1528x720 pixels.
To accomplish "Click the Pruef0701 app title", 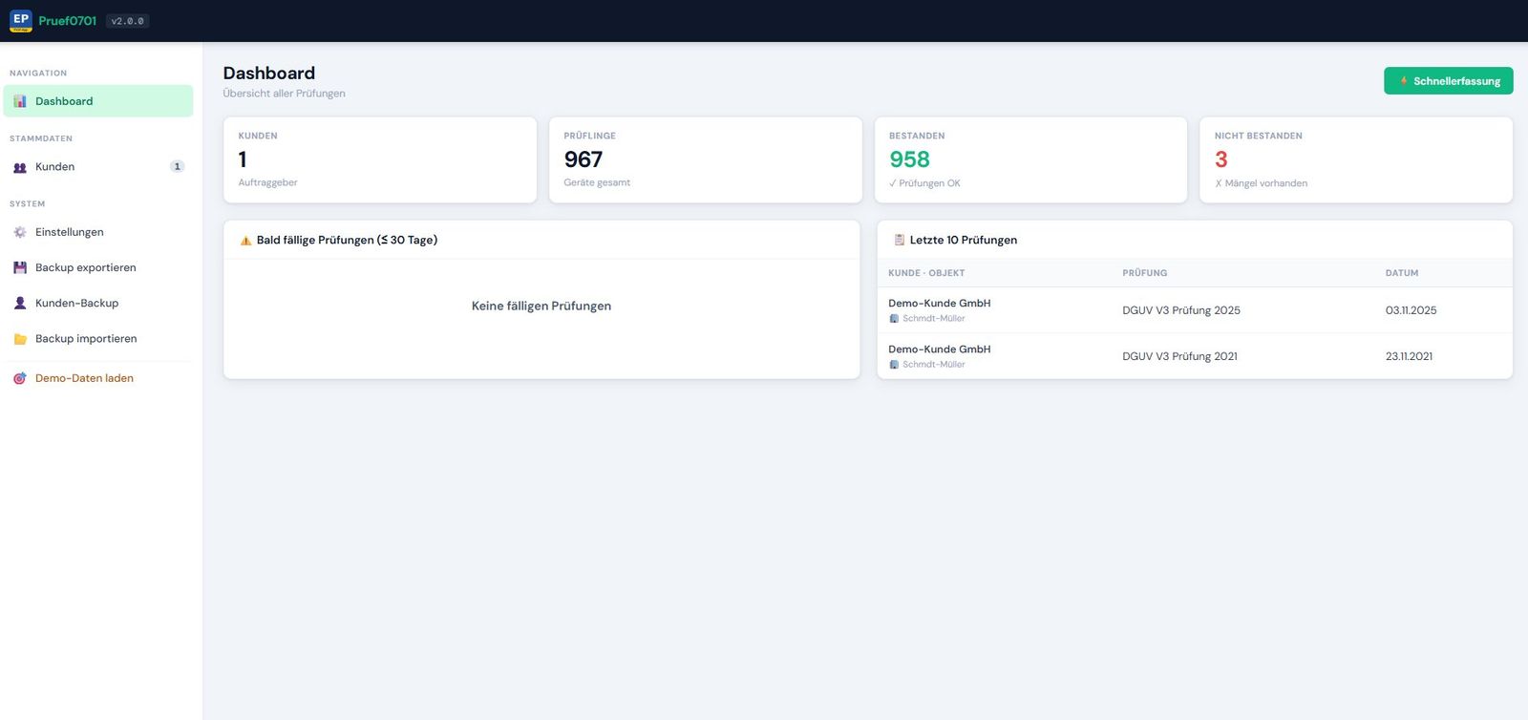I will (68, 21).
